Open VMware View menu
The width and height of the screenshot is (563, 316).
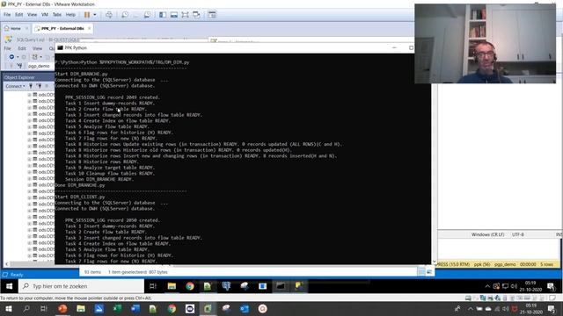click(x=32, y=15)
